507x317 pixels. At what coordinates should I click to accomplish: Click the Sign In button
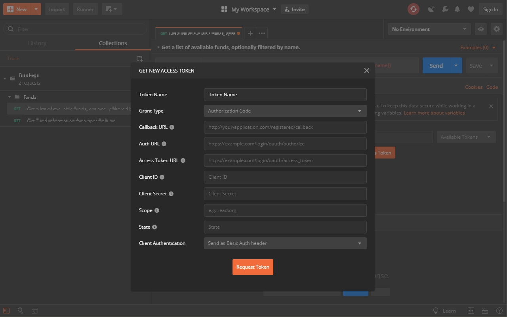point(490,9)
